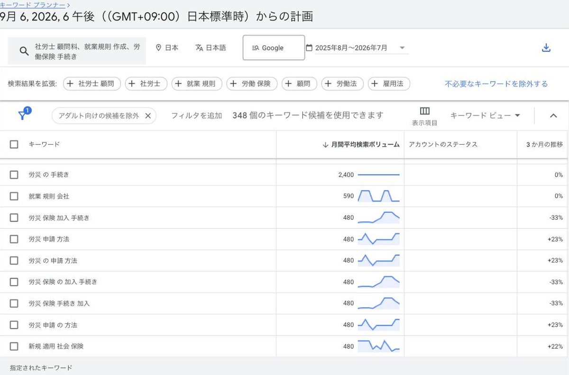
Task: Click the 日本 location setting
Action: [x=167, y=48]
